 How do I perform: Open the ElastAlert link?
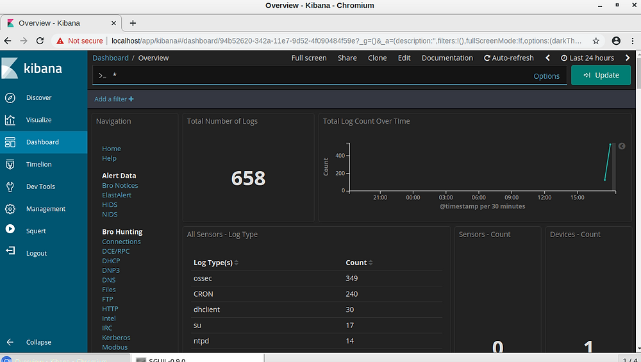[x=117, y=195]
